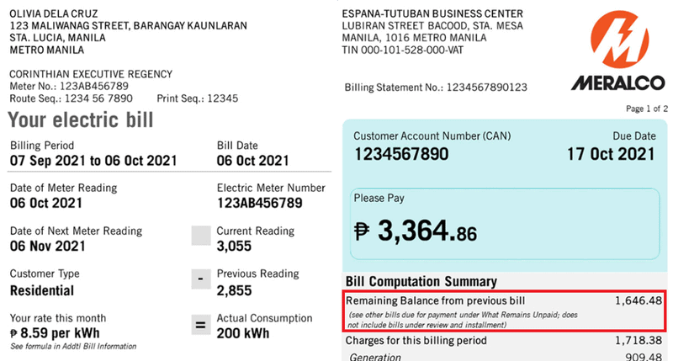Click the equals sign icon beside Actual Consumption
The image size is (673, 361).
pos(201,325)
